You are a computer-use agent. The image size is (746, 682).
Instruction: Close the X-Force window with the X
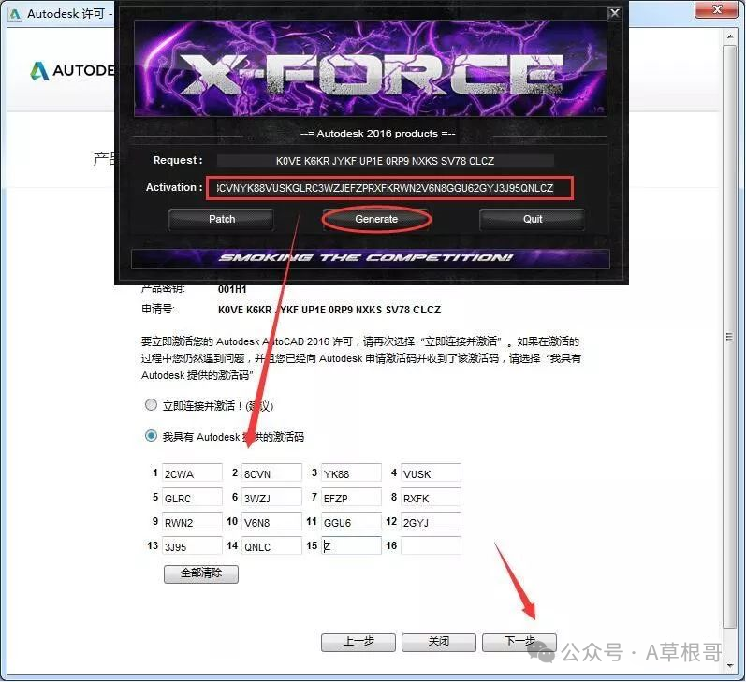pos(614,13)
